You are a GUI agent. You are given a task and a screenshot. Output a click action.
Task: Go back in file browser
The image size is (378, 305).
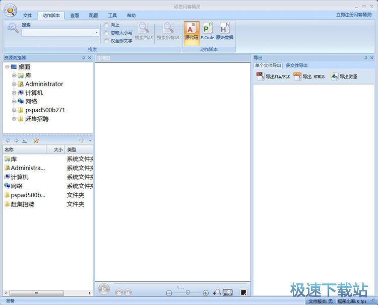[8, 140]
